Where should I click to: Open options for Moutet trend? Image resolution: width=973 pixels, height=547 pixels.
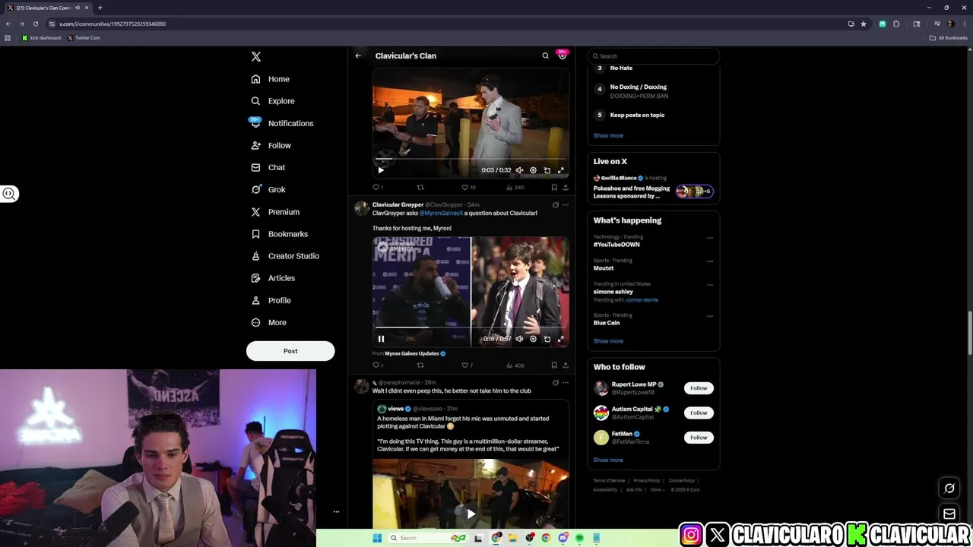click(x=710, y=261)
